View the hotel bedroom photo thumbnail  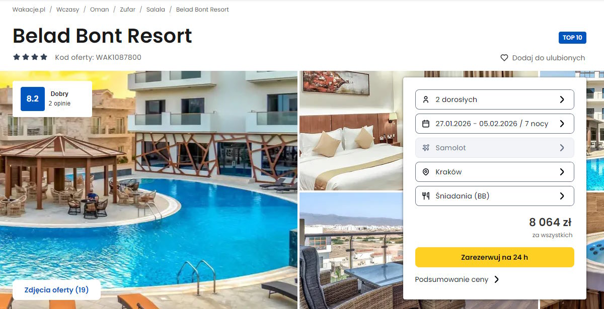pos(350,131)
